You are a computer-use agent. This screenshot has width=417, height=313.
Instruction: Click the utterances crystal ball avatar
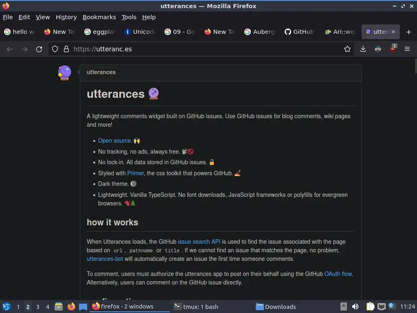[x=64, y=73]
